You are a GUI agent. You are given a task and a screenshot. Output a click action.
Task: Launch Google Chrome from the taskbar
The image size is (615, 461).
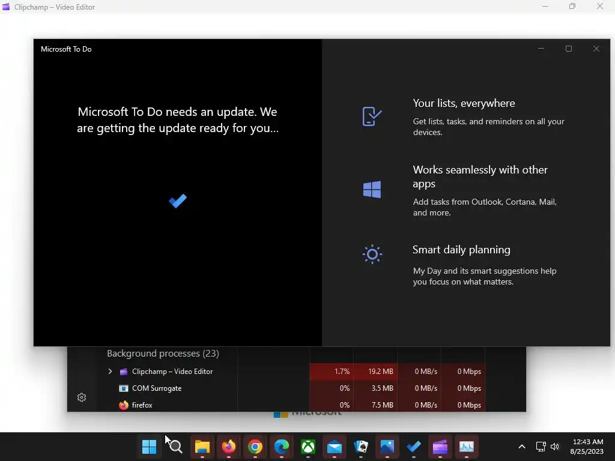coord(255,447)
